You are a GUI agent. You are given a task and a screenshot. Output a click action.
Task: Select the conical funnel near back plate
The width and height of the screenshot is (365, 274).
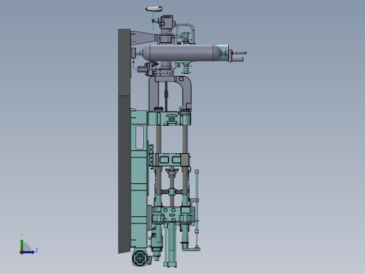tap(144, 38)
